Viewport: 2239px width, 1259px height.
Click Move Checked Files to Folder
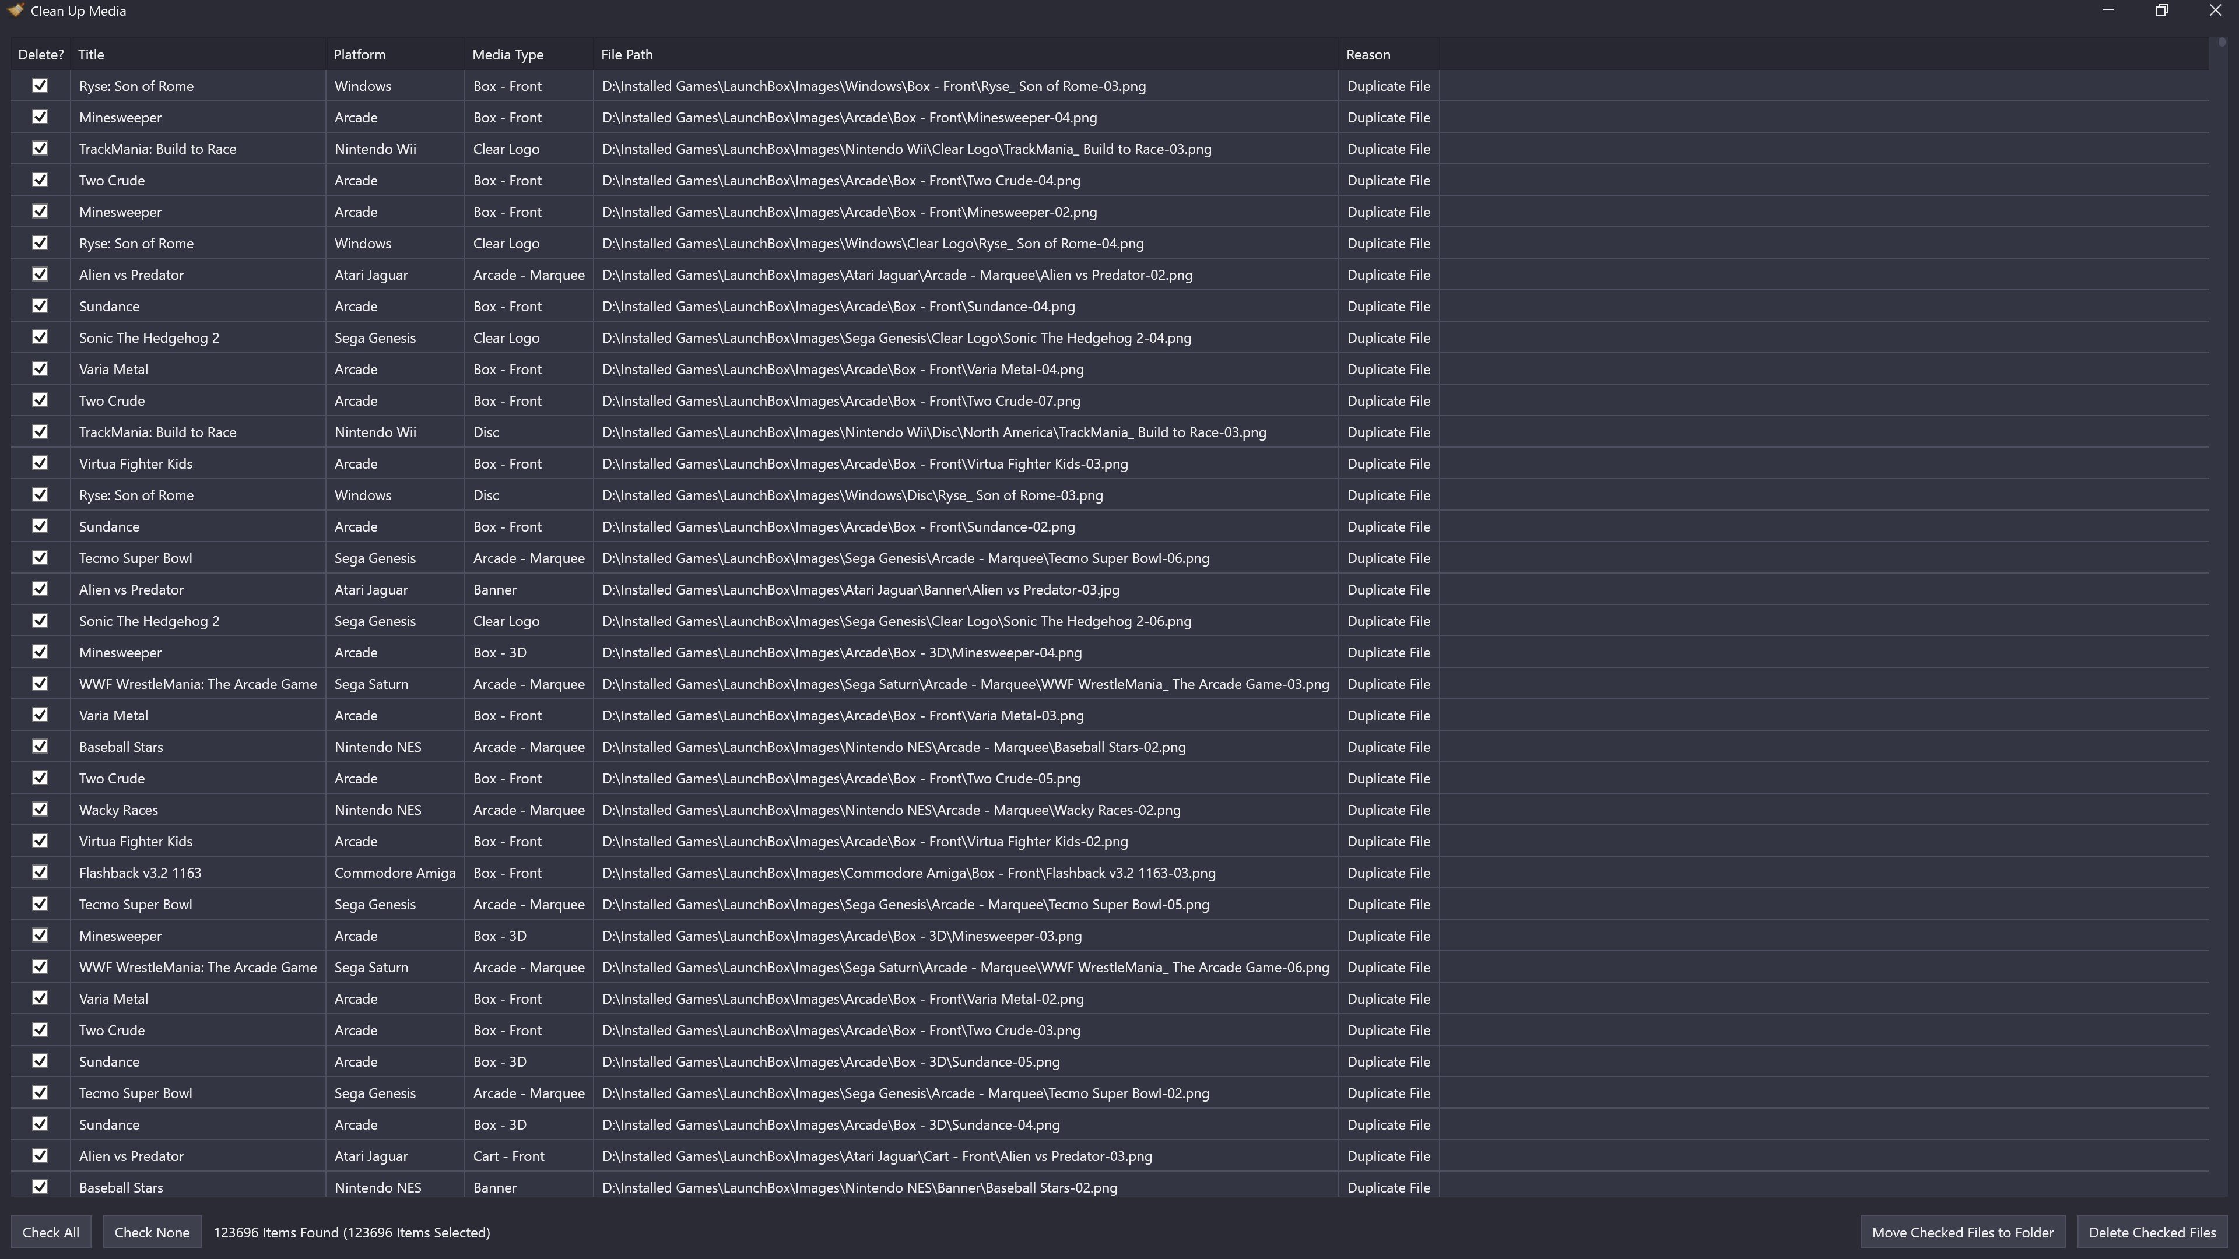pos(1963,1232)
